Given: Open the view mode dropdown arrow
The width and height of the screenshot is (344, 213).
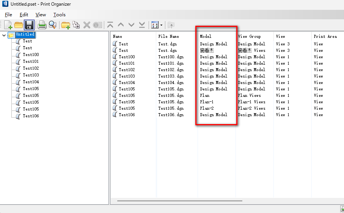Looking at the screenshot, I should tap(161, 25).
